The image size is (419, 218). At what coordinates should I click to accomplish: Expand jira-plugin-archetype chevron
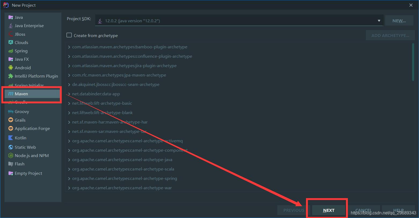(69, 66)
